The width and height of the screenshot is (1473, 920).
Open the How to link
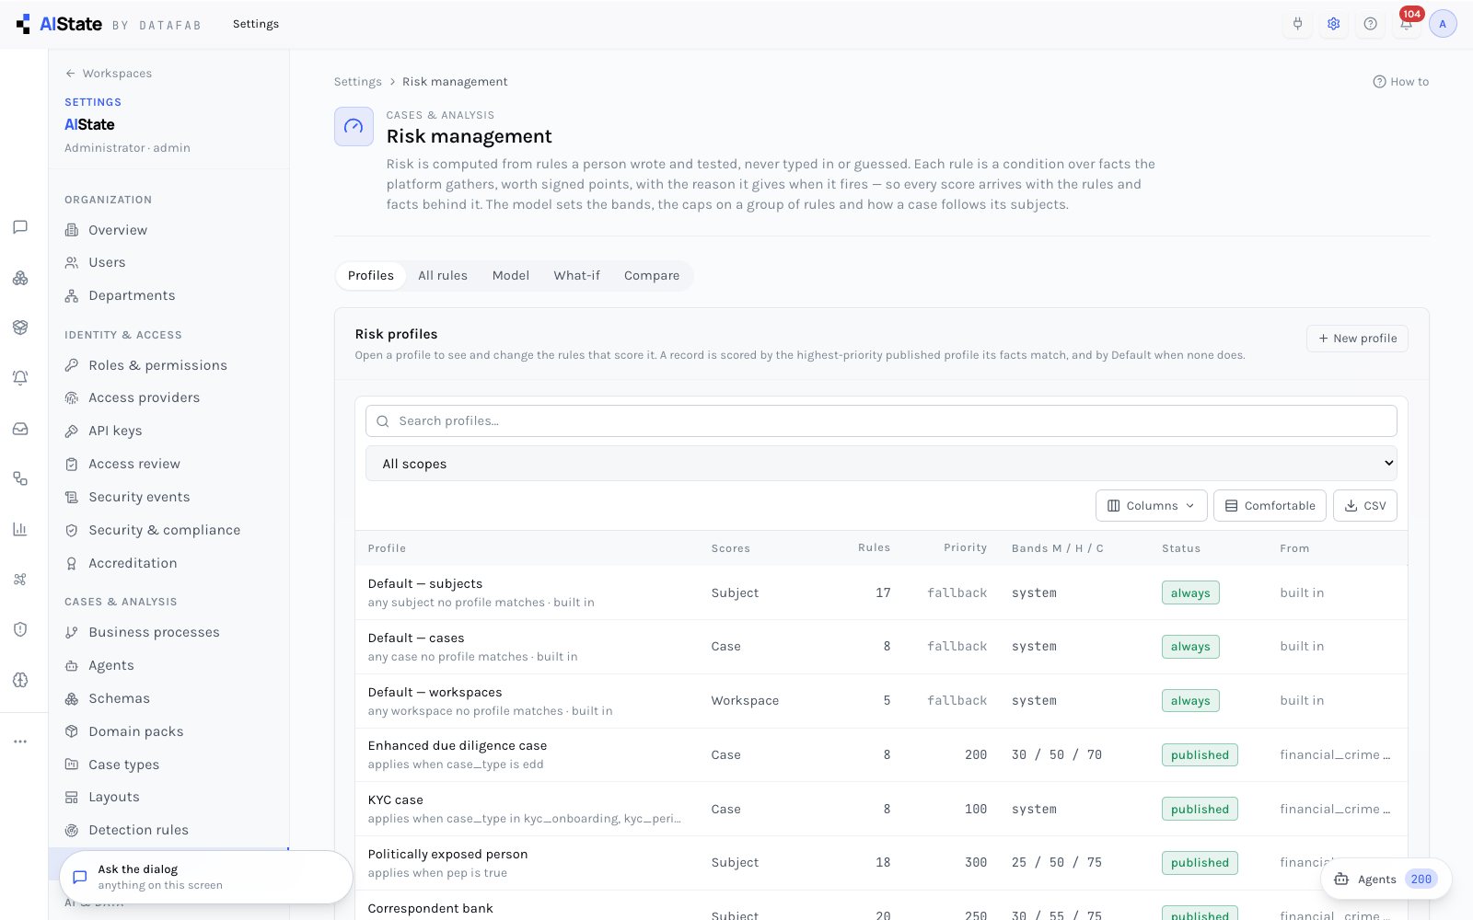1400,82
